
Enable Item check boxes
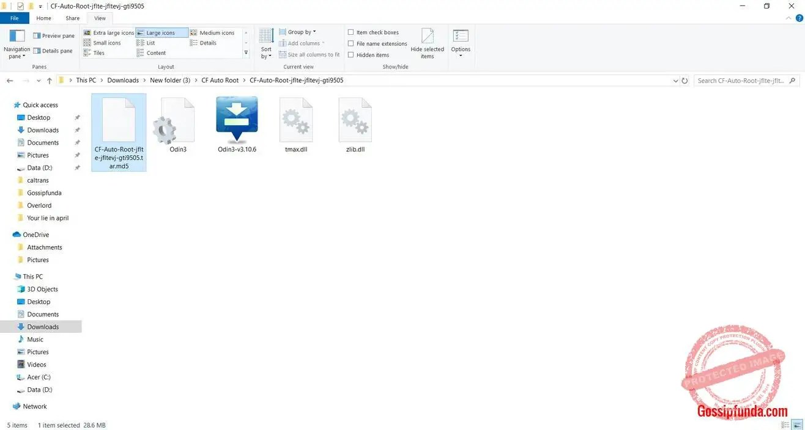click(x=374, y=32)
